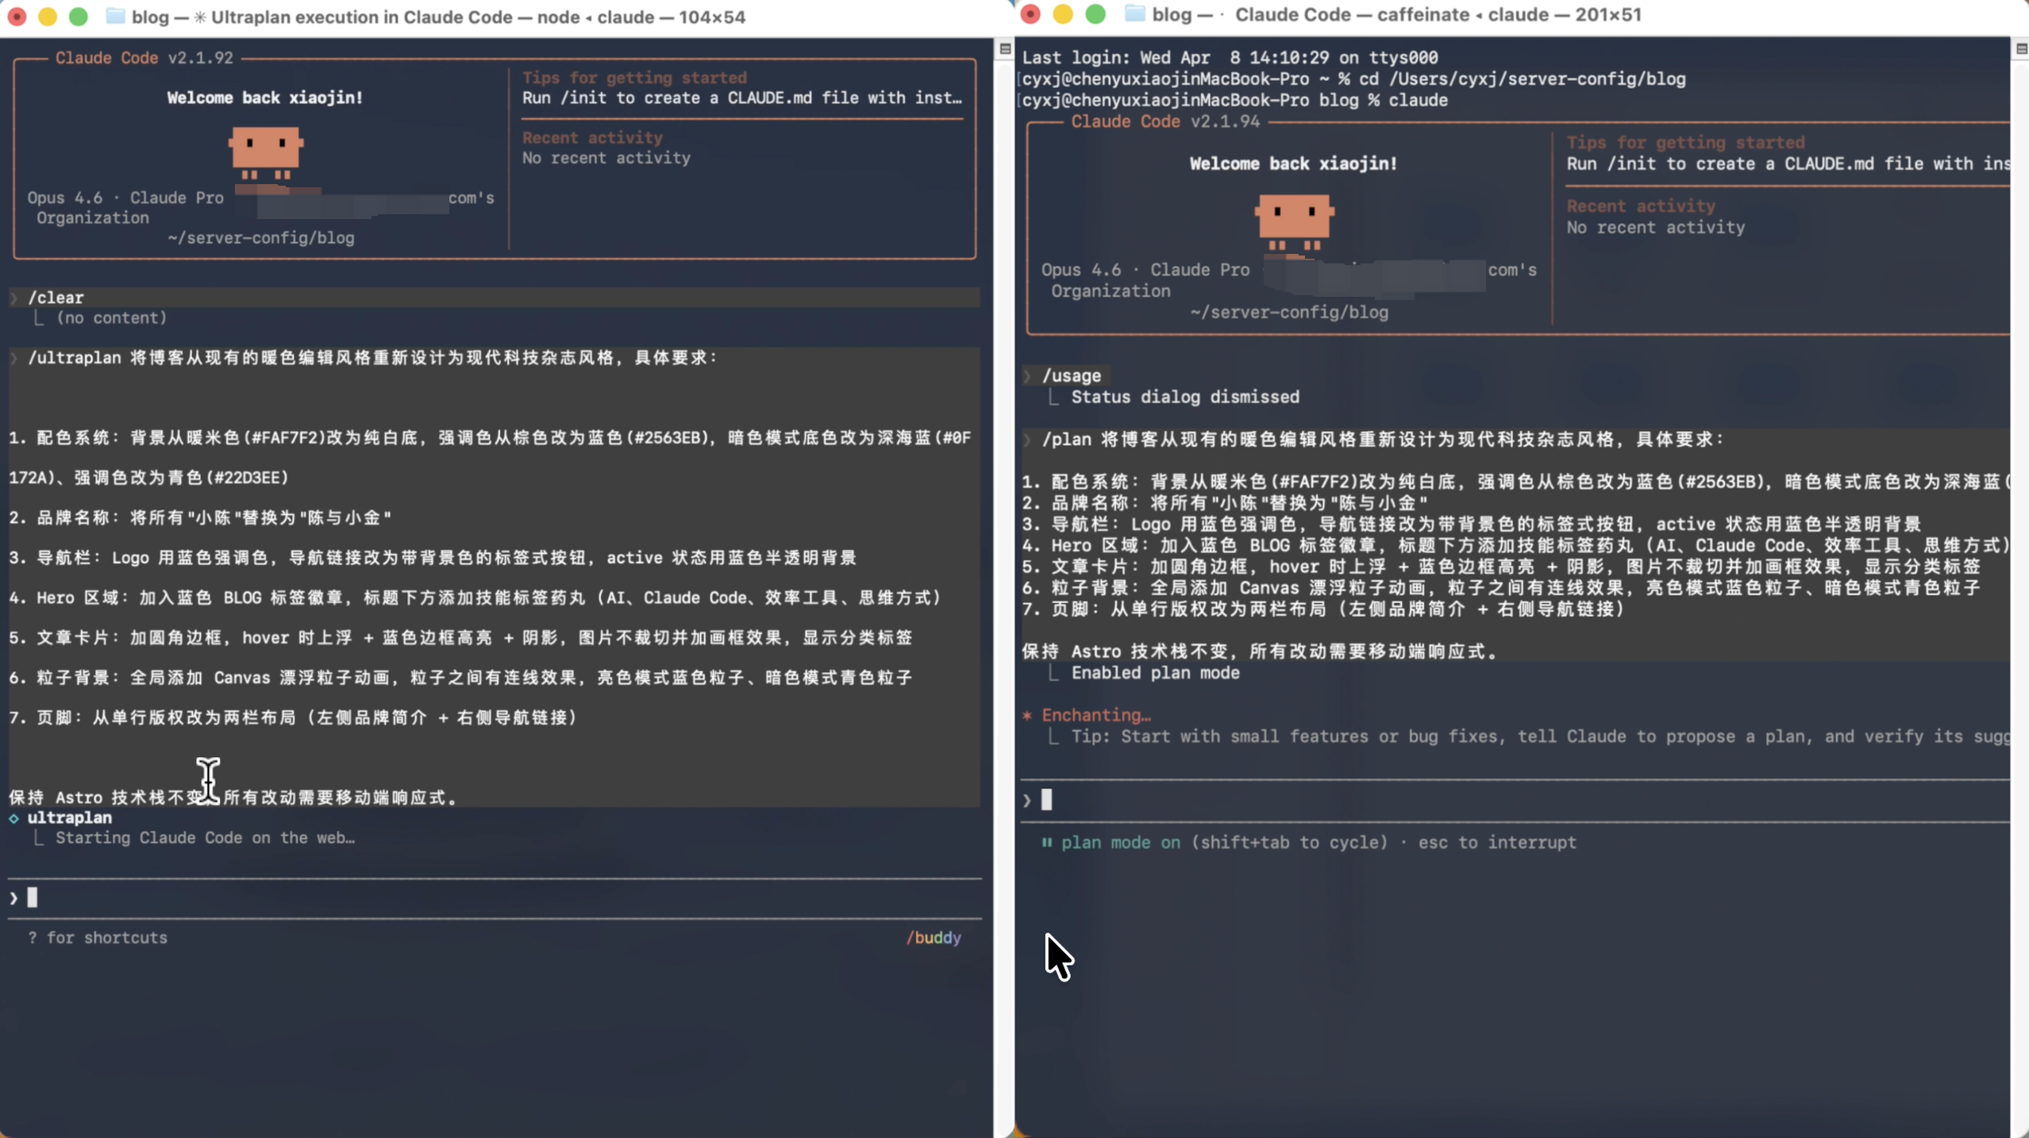Screen dimensions: 2029x1138
Task: Click the left window title 'Ultraplan execution in Claude Code'
Action: click(x=361, y=17)
